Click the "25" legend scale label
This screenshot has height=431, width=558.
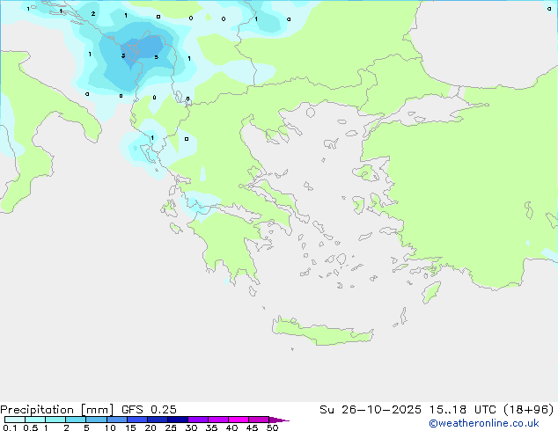[171, 427]
